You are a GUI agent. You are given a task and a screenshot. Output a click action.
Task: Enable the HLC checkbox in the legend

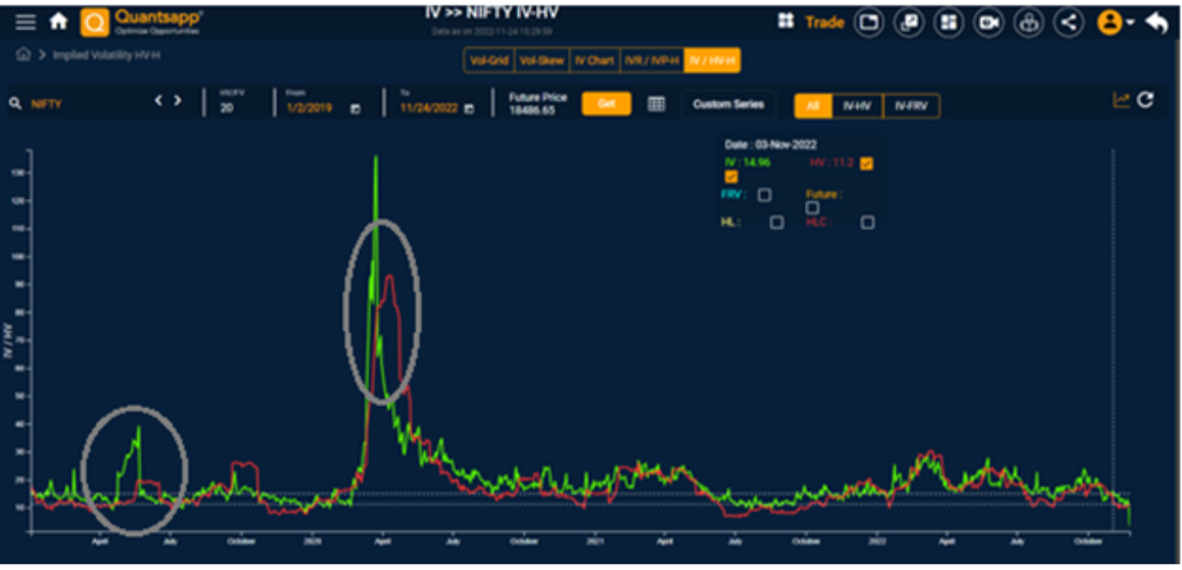click(x=868, y=222)
